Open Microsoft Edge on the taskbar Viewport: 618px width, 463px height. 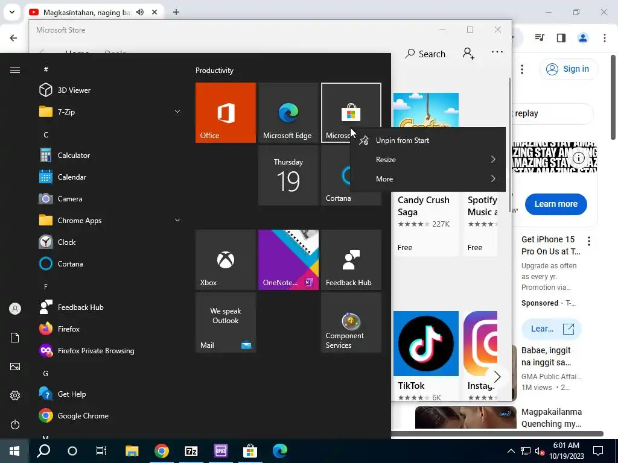tap(280, 451)
